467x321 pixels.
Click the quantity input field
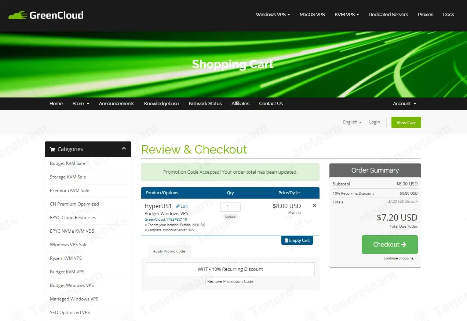click(x=230, y=207)
